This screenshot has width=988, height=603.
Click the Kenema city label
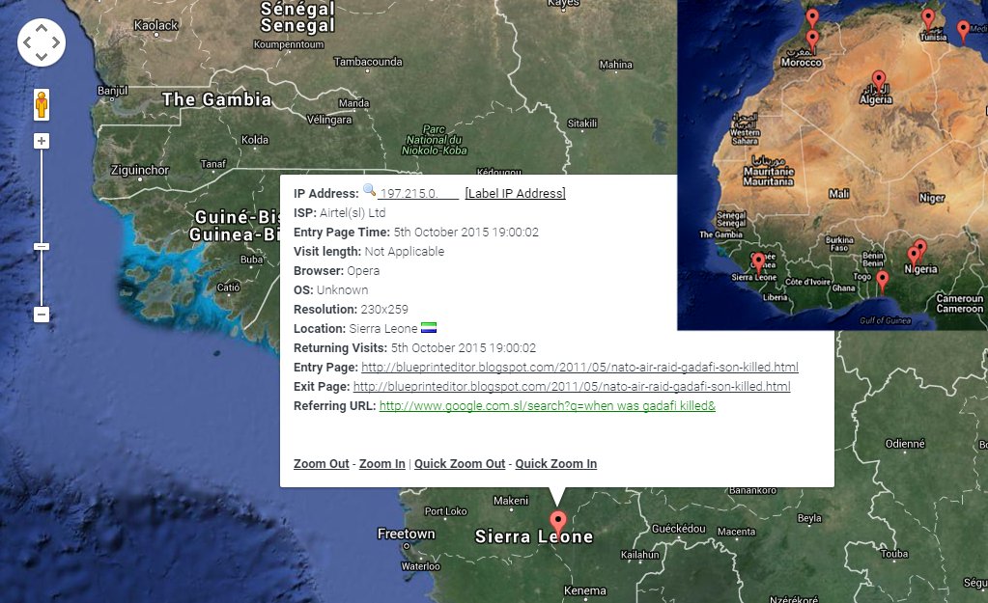pyautogui.click(x=584, y=590)
